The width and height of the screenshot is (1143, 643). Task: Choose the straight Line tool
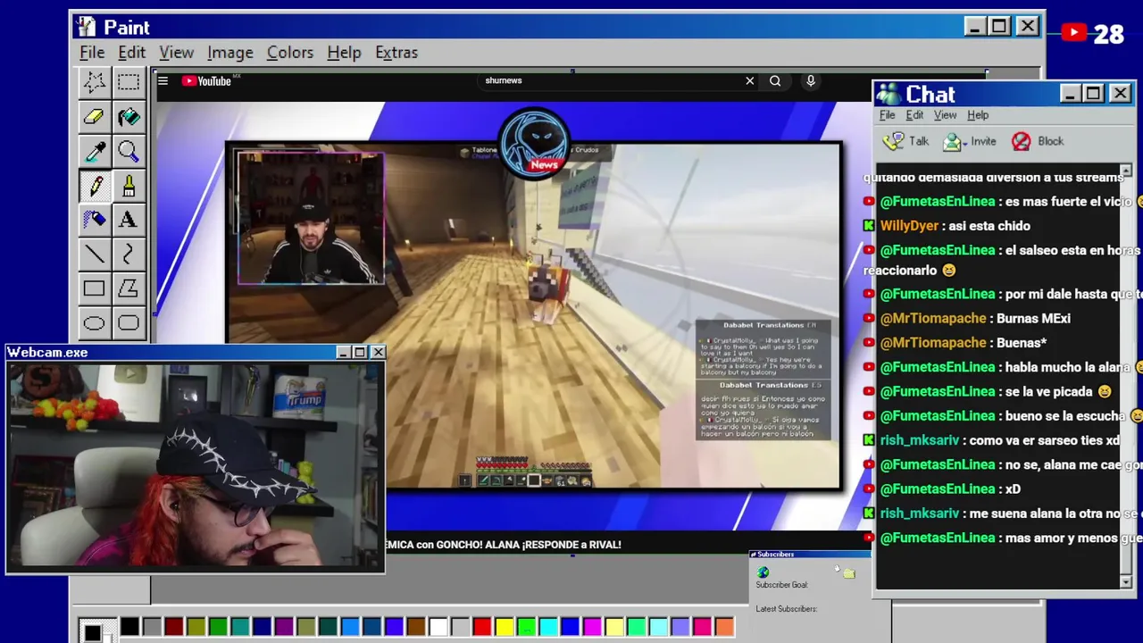pyautogui.click(x=94, y=255)
